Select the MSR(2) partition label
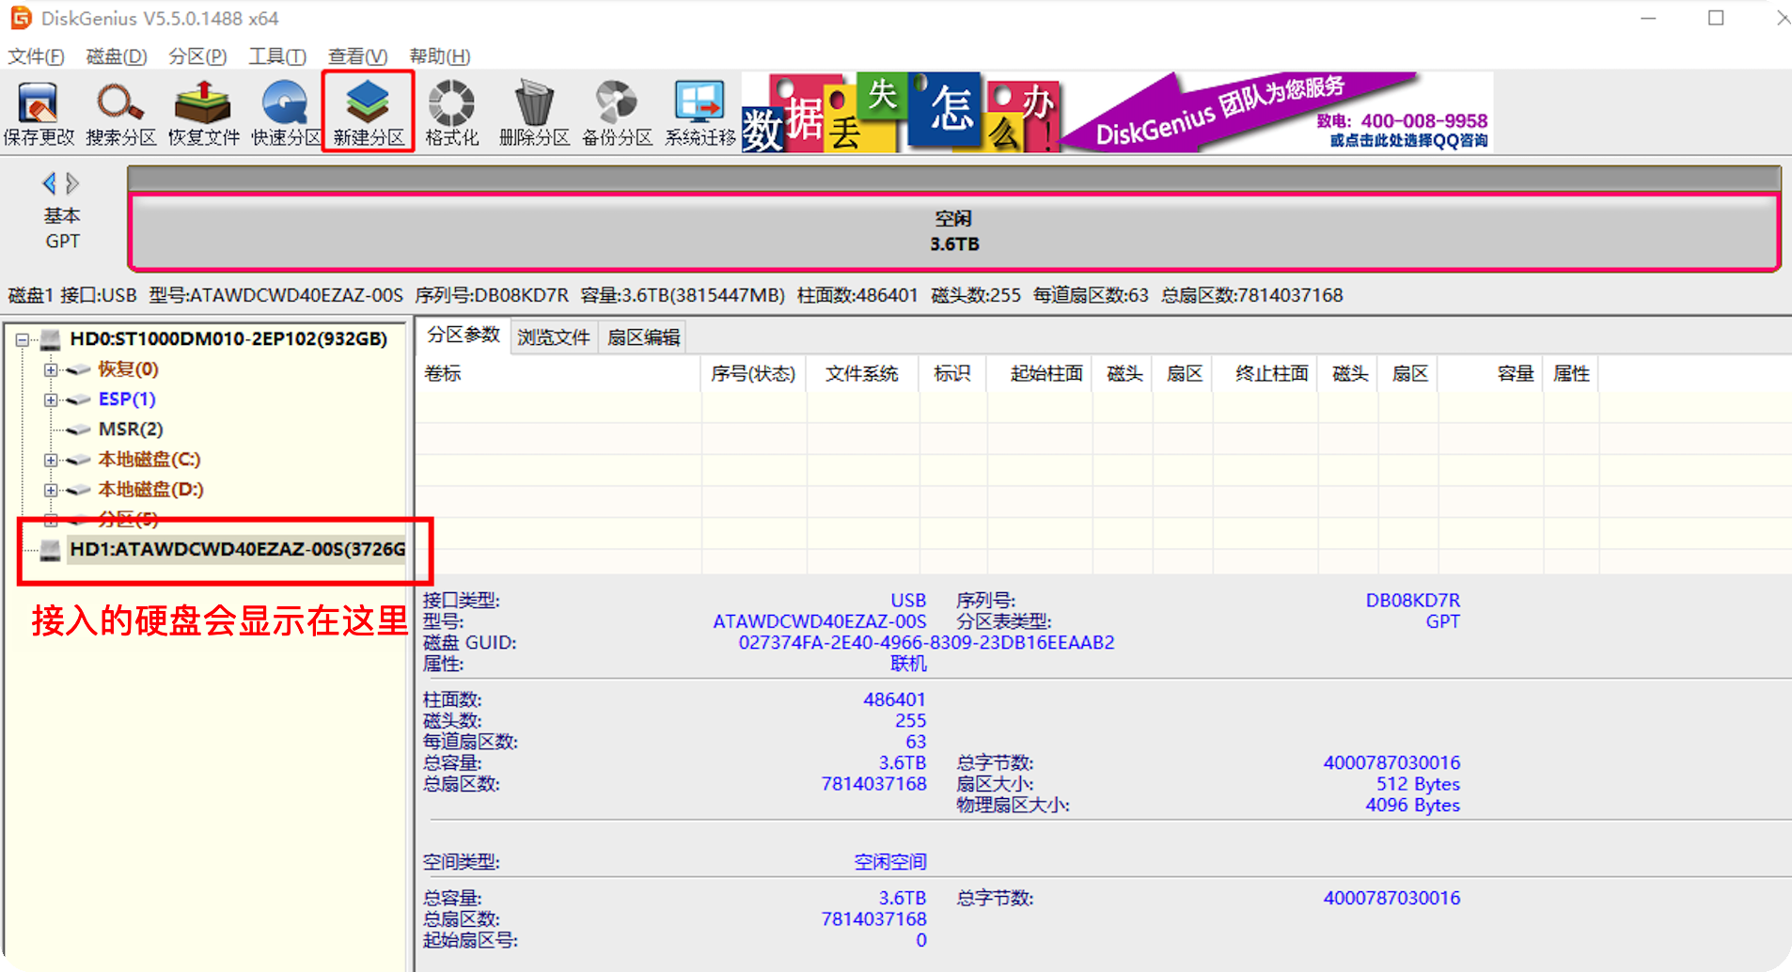 tap(131, 430)
